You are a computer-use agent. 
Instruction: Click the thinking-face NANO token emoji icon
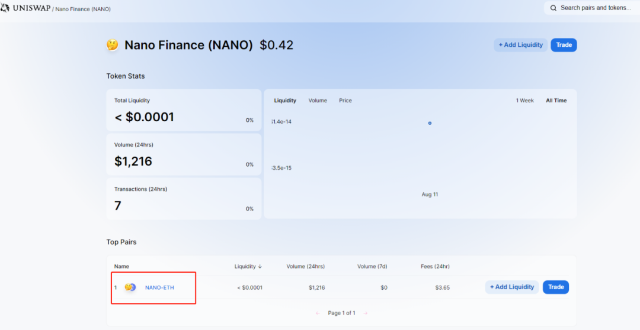pyautogui.click(x=112, y=45)
